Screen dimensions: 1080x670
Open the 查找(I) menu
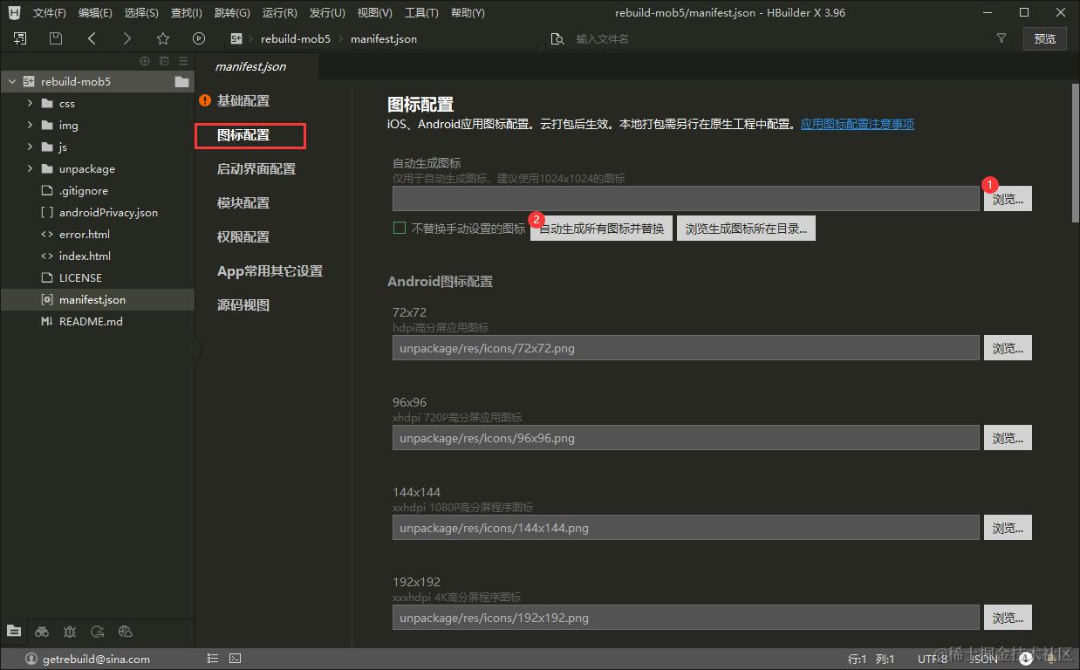[x=187, y=13]
